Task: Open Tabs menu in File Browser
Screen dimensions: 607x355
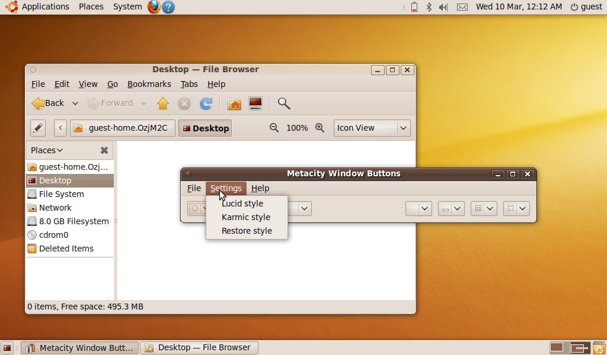Action: (x=189, y=84)
